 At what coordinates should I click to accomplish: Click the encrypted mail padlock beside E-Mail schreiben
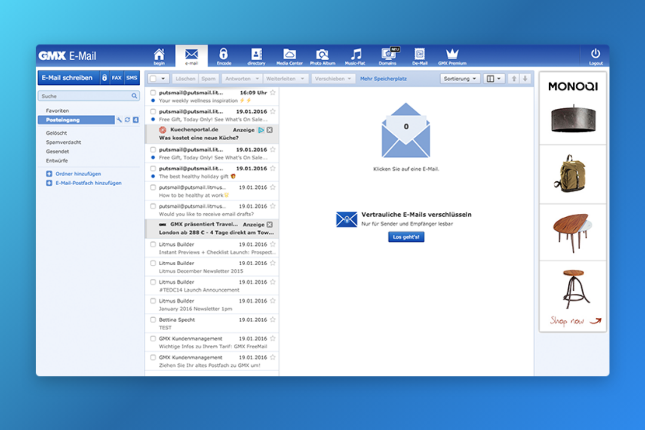[x=104, y=78]
